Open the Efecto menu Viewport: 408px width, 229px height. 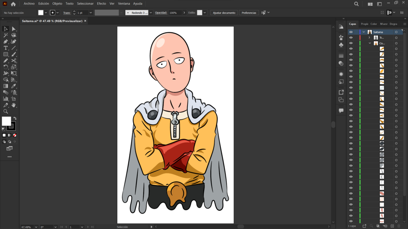tap(101, 4)
